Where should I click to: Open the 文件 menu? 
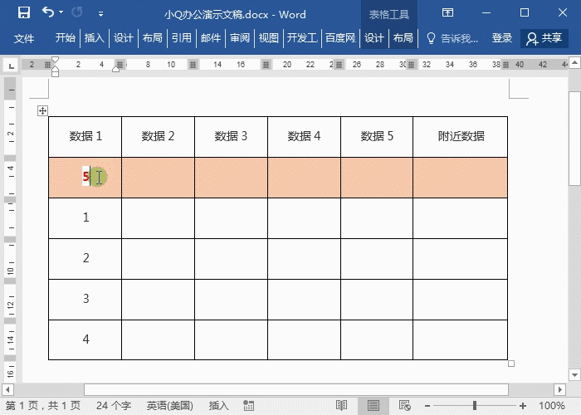pos(24,38)
